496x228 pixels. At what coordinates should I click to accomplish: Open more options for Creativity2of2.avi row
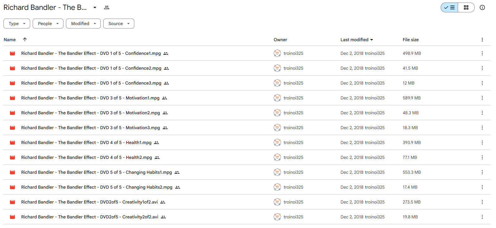click(482, 217)
